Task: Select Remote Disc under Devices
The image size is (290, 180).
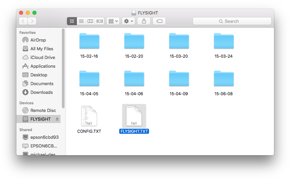Action: tap(43, 110)
